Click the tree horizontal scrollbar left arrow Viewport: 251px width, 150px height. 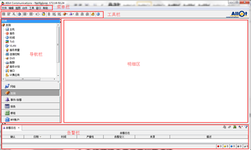tap(3, 79)
